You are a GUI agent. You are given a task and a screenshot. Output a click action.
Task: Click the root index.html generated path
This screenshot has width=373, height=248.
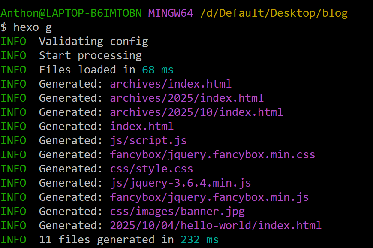pos(141,126)
